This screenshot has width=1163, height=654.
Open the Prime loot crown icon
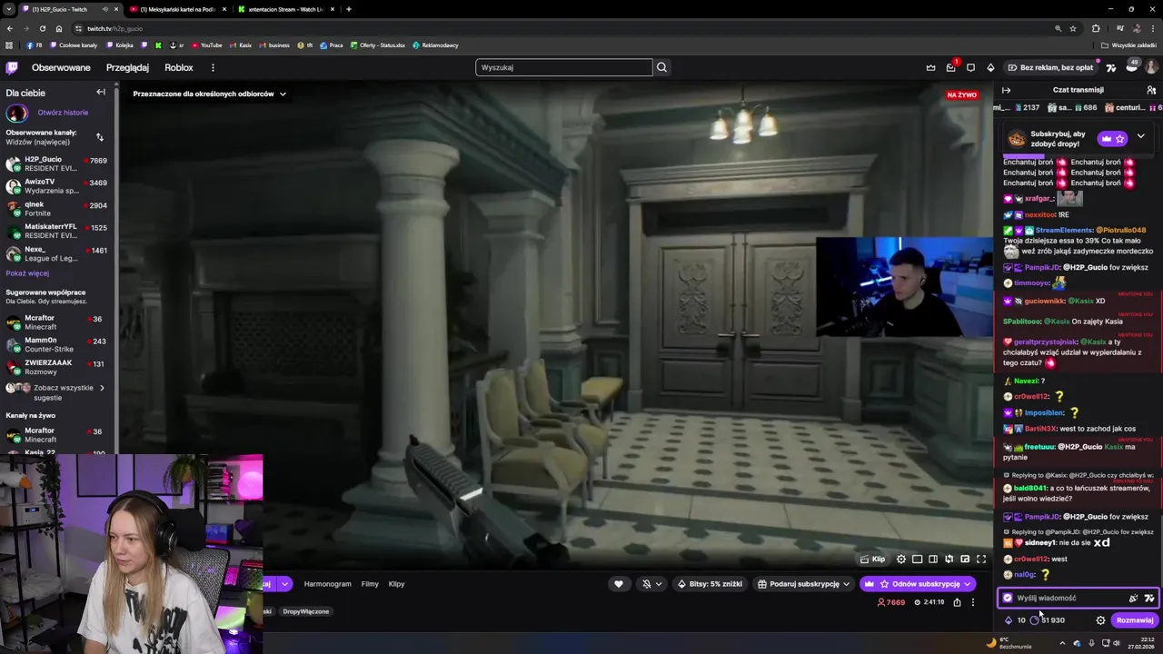pos(930,67)
